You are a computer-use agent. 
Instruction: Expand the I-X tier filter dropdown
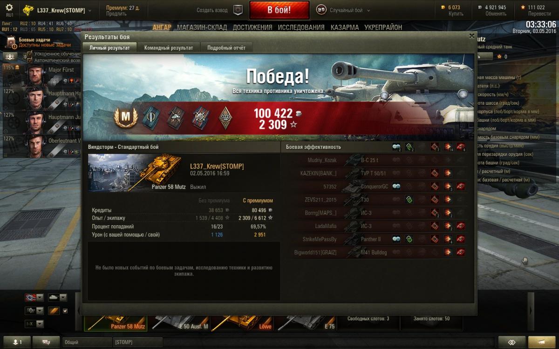[x=34, y=324]
